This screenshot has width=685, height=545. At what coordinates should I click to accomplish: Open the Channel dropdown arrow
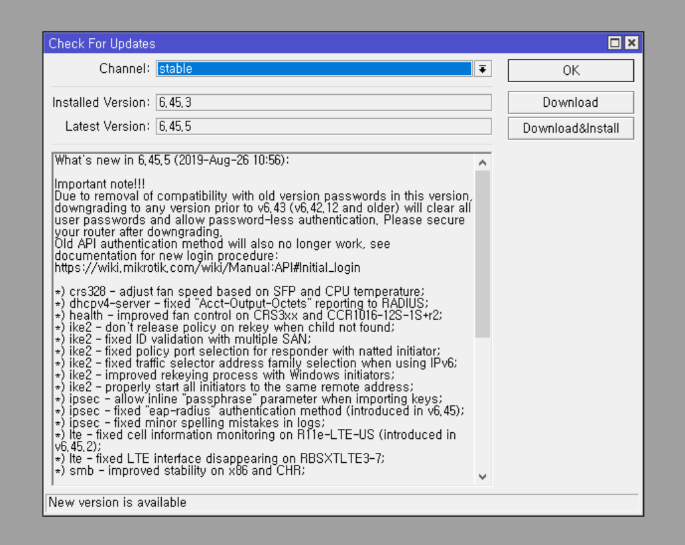[483, 69]
